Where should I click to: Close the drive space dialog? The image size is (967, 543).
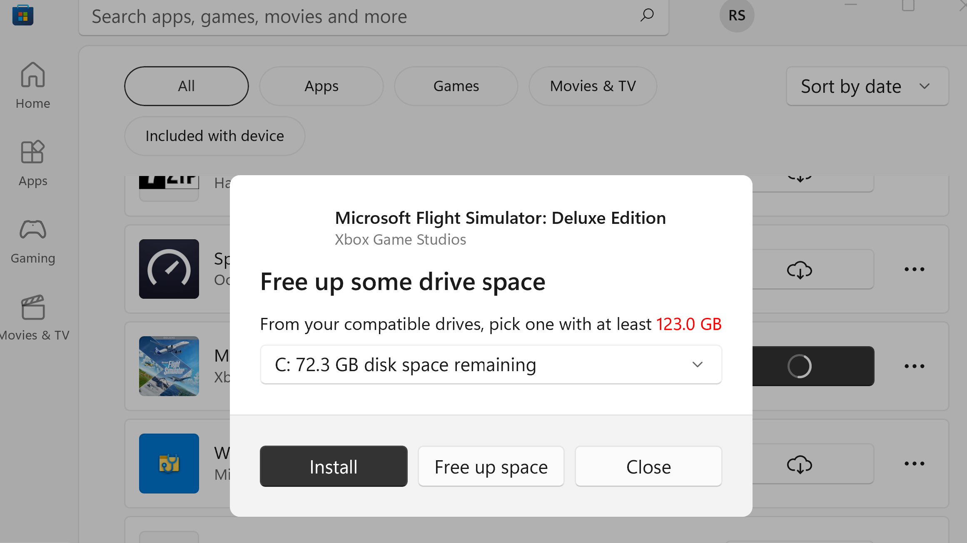[648, 466]
